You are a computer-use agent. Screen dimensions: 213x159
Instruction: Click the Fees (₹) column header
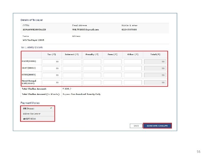[x=112, y=54]
